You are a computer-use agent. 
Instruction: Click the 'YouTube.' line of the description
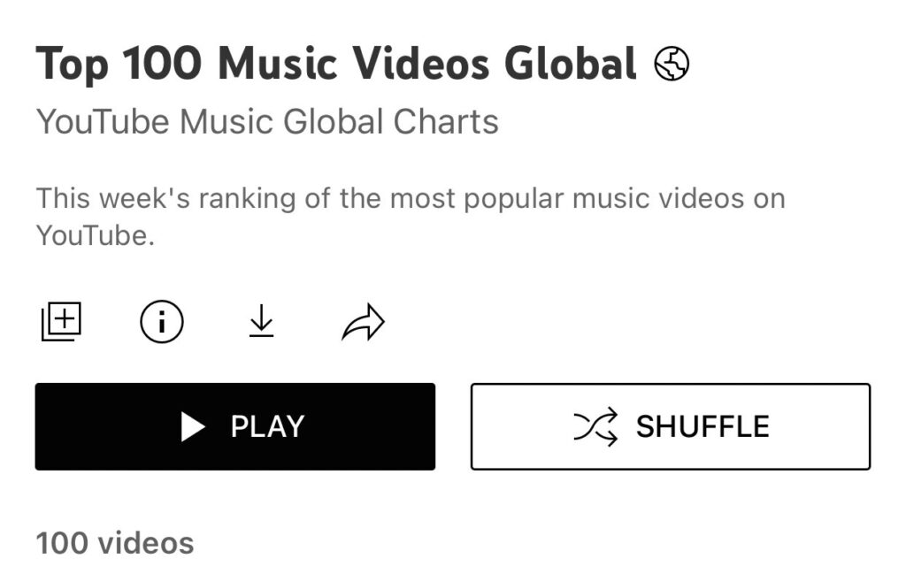(96, 235)
